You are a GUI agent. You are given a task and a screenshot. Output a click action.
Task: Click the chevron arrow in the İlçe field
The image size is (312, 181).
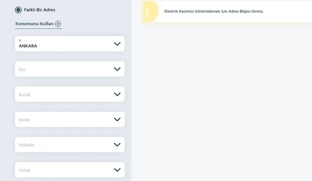tap(117, 69)
